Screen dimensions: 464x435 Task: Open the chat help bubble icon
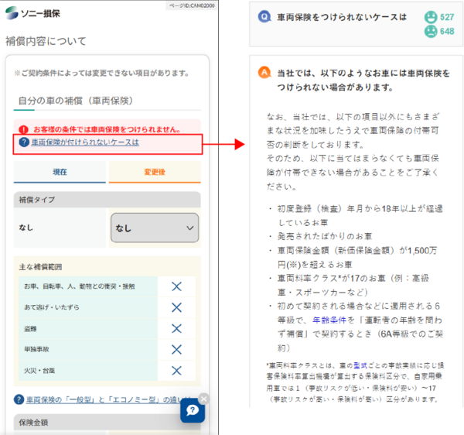click(x=193, y=410)
